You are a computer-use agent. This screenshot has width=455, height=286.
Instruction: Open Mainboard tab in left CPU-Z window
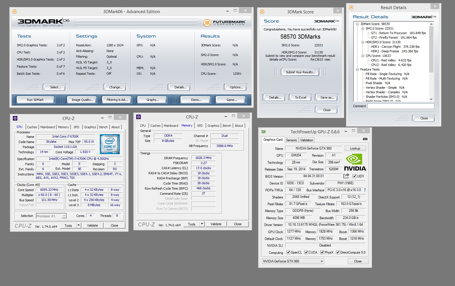(x=47, y=127)
